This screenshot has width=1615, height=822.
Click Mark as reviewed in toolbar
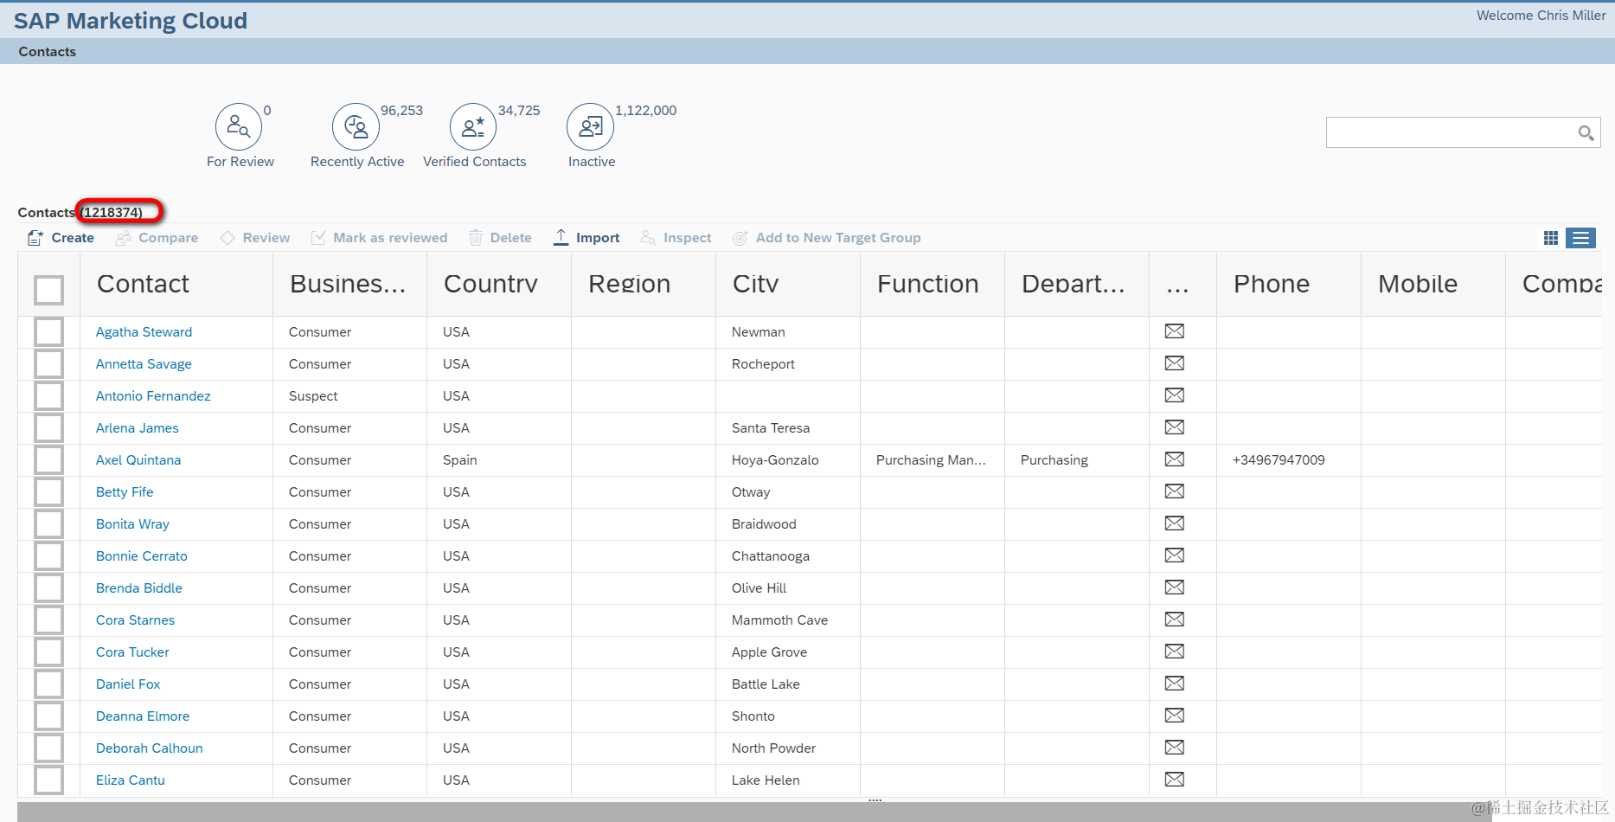coord(379,238)
